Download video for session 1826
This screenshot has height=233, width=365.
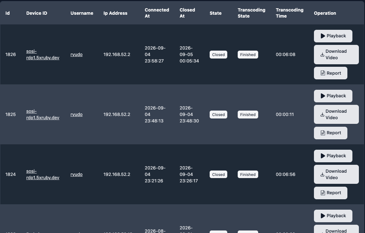336,55
